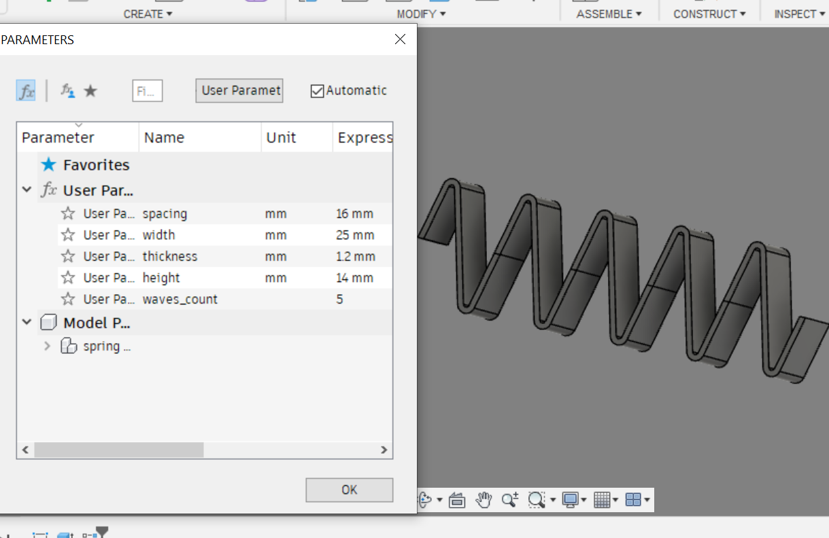Edit the waves_count expression 5

point(340,299)
